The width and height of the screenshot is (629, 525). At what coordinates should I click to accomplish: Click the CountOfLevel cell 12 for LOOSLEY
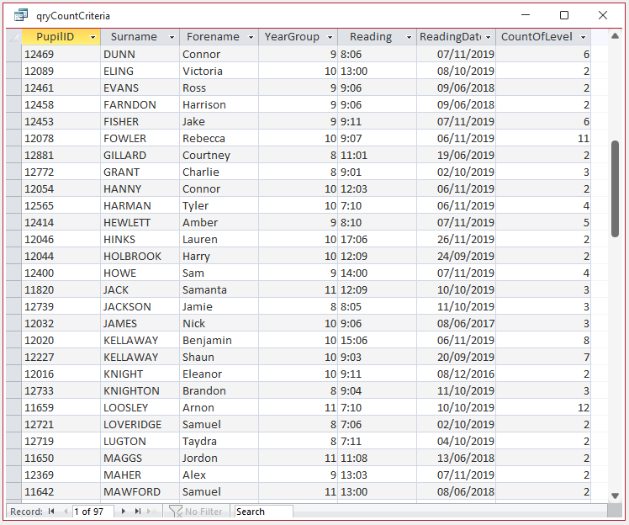(543, 408)
